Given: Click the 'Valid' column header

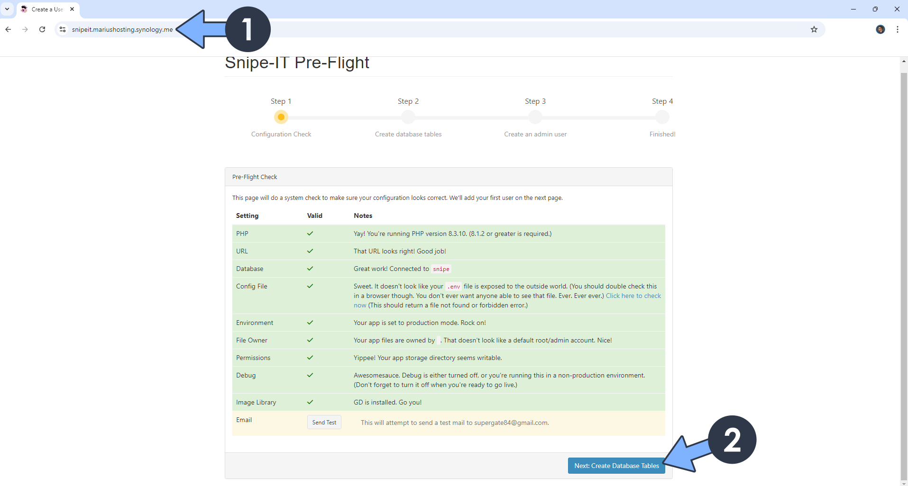Looking at the screenshot, I should coord(315,216).
